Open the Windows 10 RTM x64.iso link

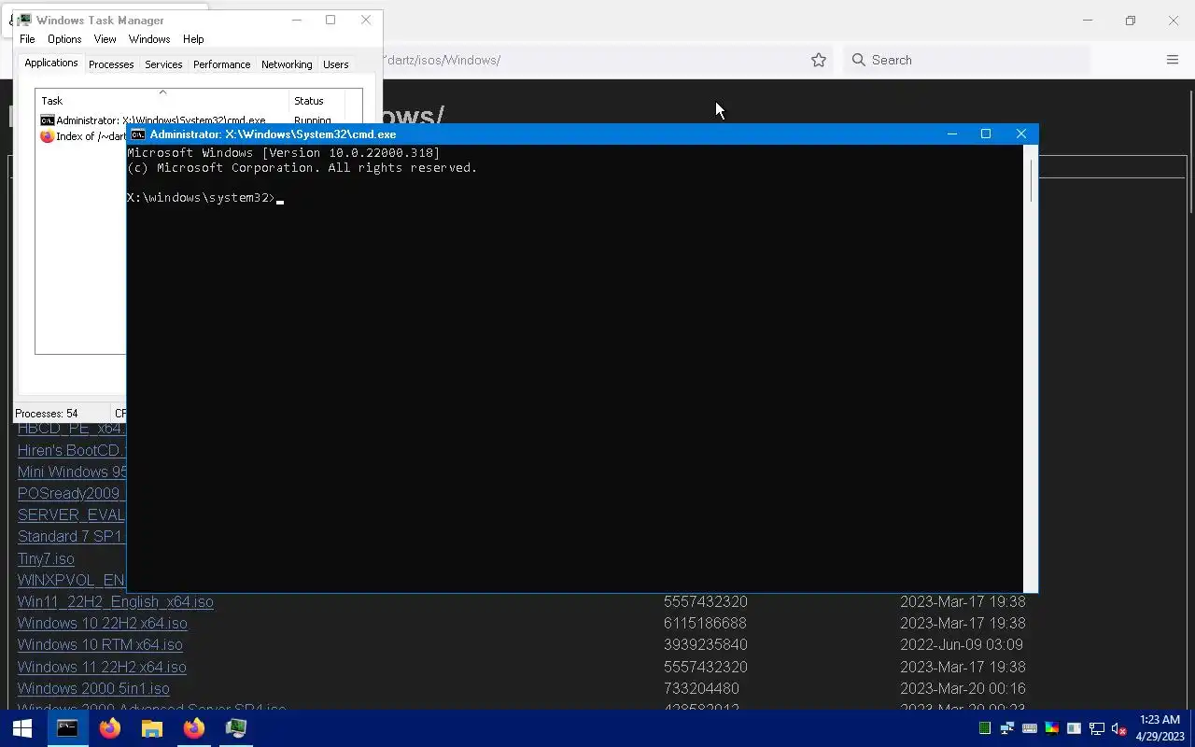[100, 645]
